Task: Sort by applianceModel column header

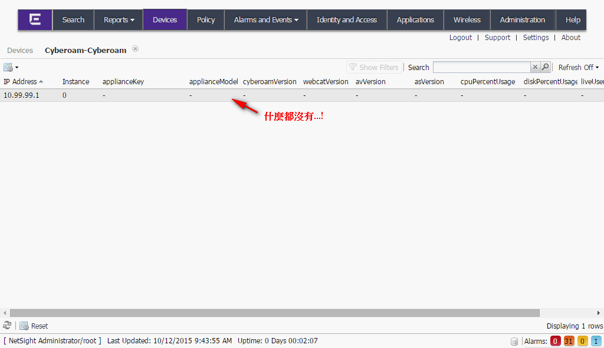Action: (x=214, y=81)
